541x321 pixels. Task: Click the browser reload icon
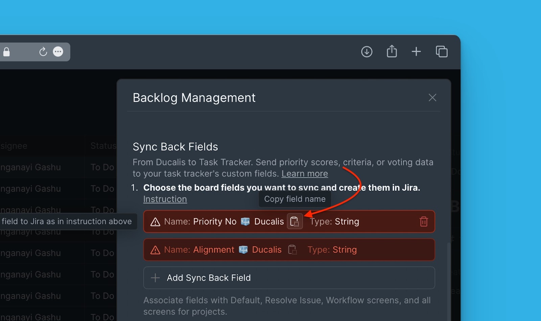tap(43, 52)
